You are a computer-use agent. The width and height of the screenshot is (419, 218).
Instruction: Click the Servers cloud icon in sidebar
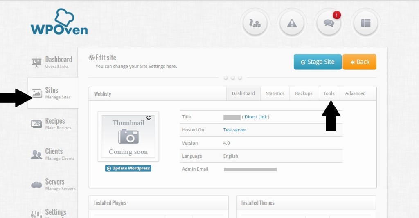pos(36,185)
